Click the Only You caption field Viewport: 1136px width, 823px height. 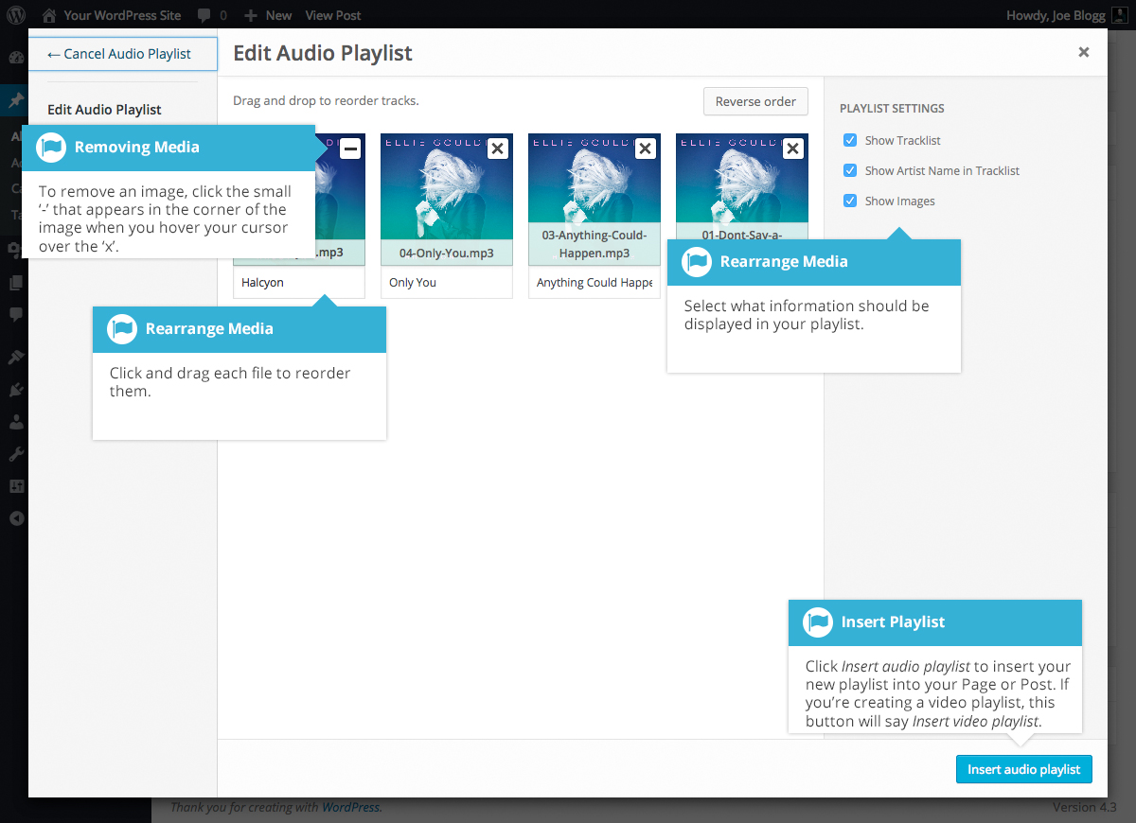click(447, 282)
